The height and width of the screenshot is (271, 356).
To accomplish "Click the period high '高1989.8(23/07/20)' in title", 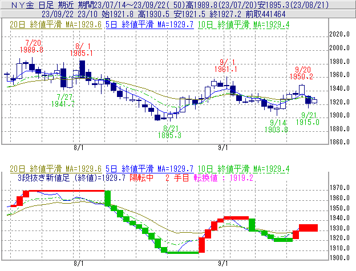I will pos(221,5).
